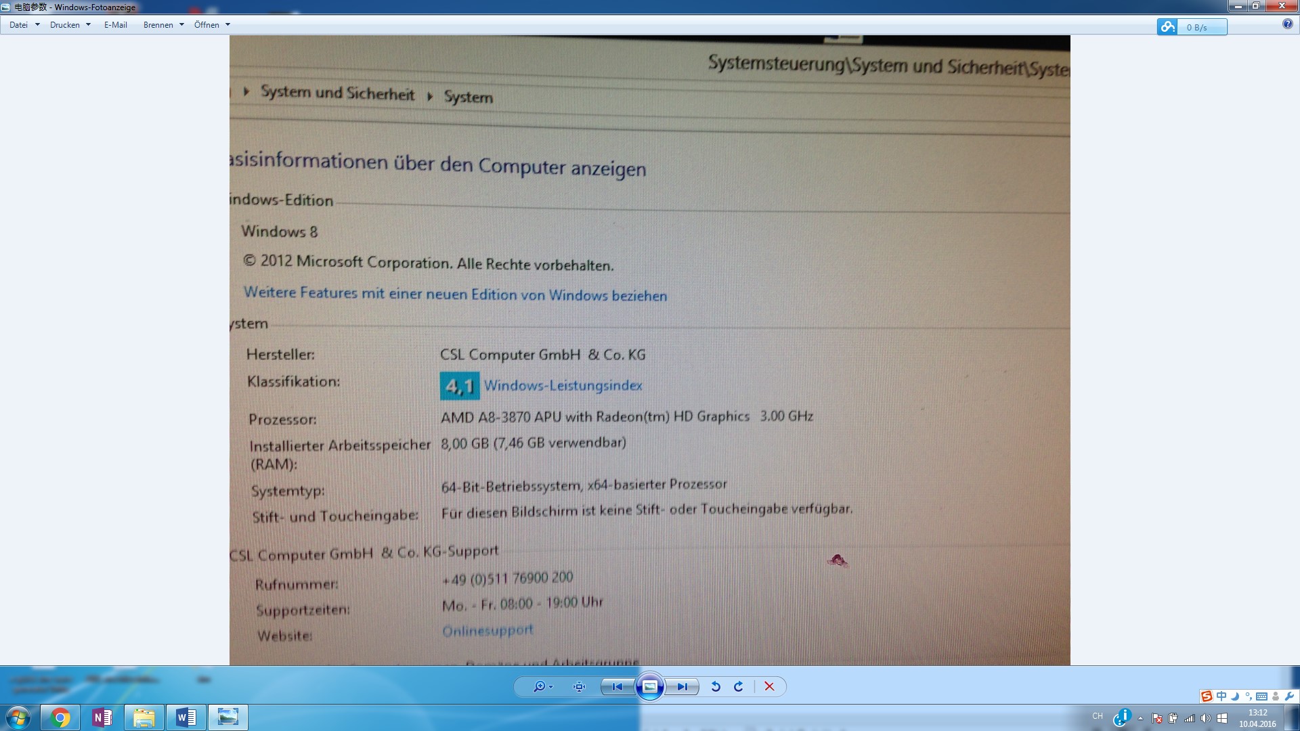This screenshot has width=1300, height=731.
Task: Rotate the photo counterclockwise
Action: pos(716,686)
